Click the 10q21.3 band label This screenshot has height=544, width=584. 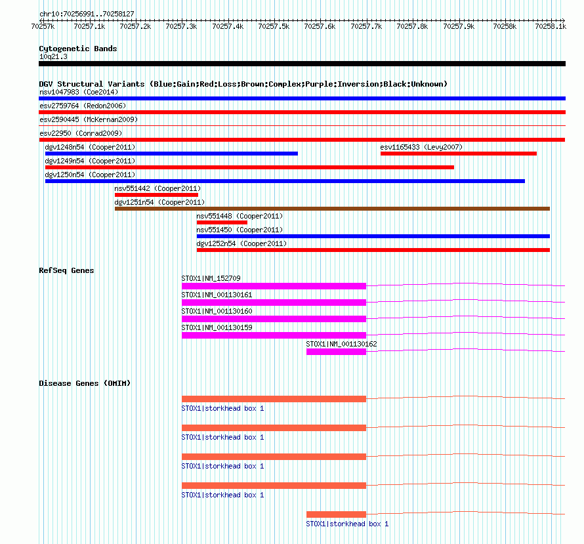click(x=53, y=56)
